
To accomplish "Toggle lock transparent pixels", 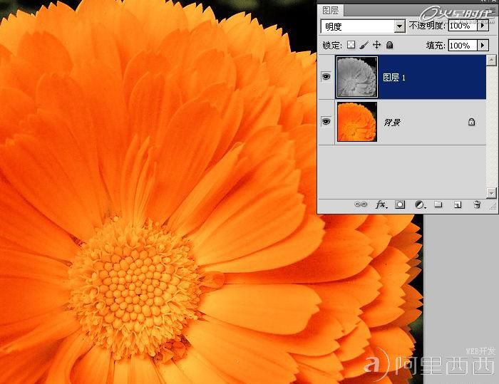I will coord(351,45).
